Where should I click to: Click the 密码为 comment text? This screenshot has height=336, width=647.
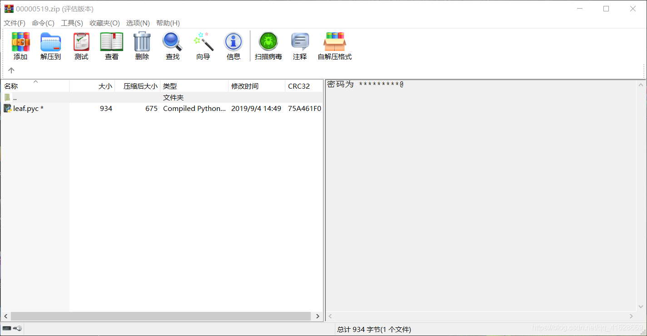365,84
